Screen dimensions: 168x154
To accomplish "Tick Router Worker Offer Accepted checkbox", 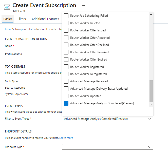I will pyautogui.click(x=66, y=38).
